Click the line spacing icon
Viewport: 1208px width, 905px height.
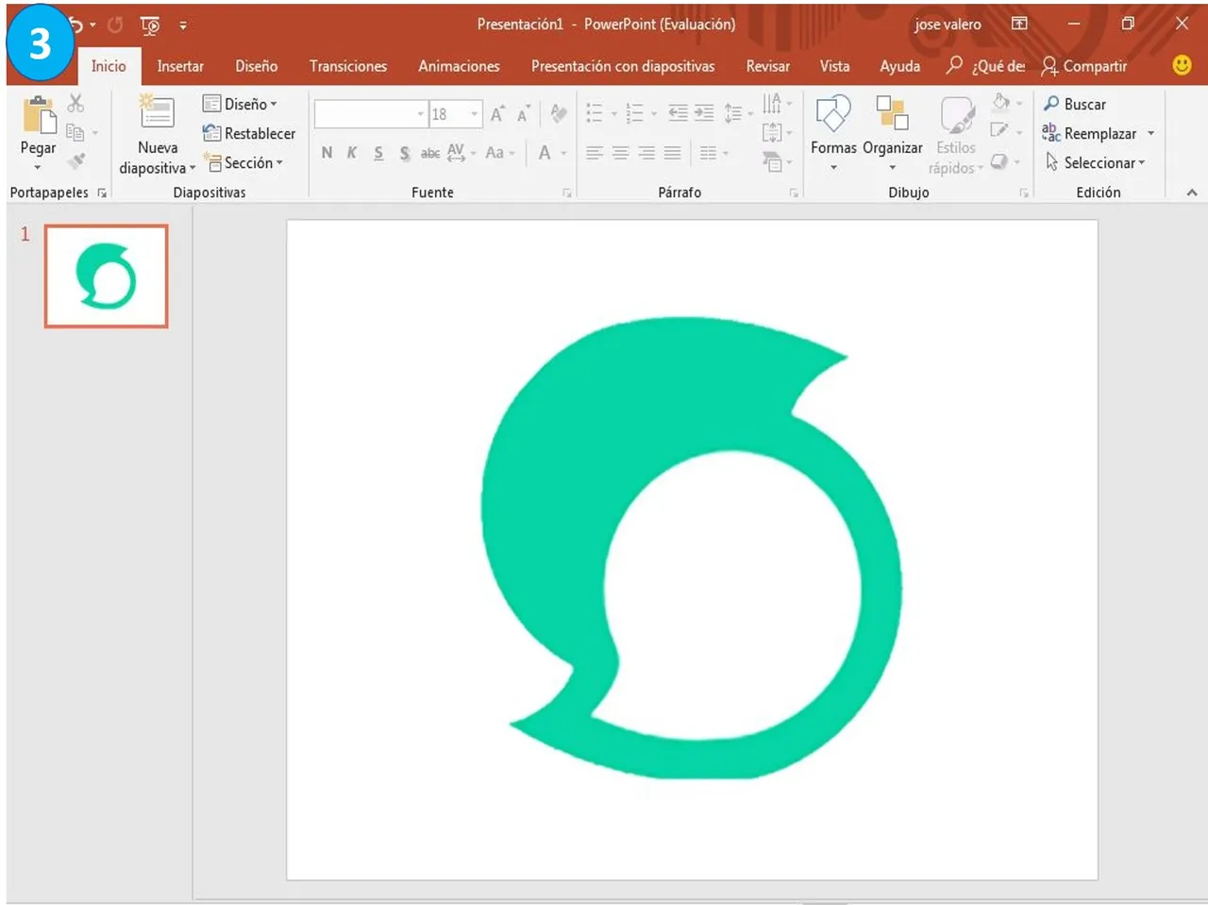[733, 113]
